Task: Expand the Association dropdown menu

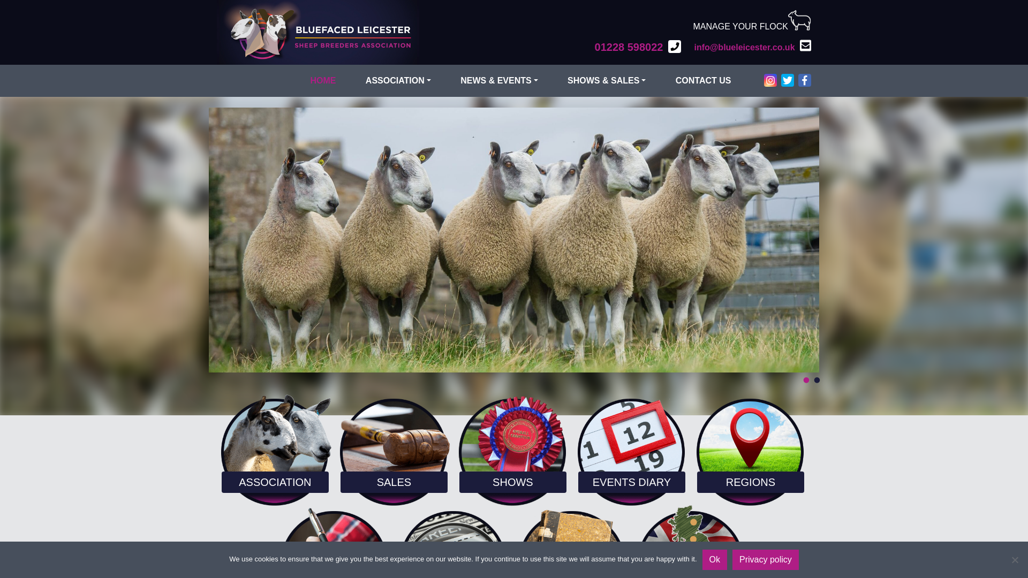Action: click(x=398, y=81)
